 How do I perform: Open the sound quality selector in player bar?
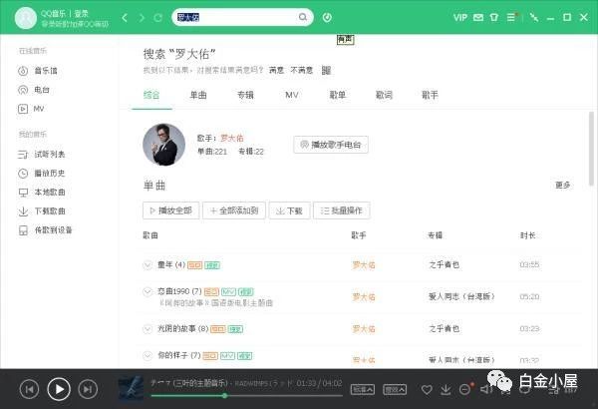click(x=363, y=389)
